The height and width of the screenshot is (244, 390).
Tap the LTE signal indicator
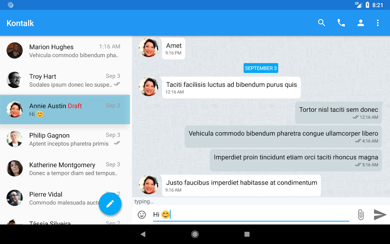pos(358,5)
